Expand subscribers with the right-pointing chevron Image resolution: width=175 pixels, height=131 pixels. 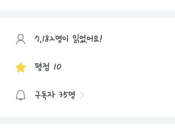pos(82,95)
